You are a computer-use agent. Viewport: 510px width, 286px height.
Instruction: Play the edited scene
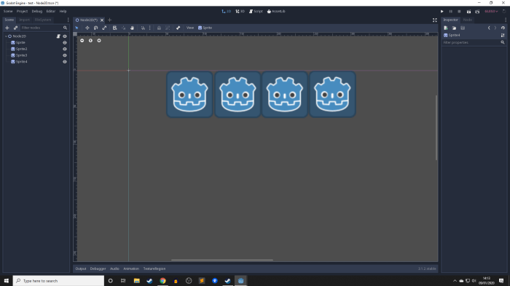click(468, 12)
